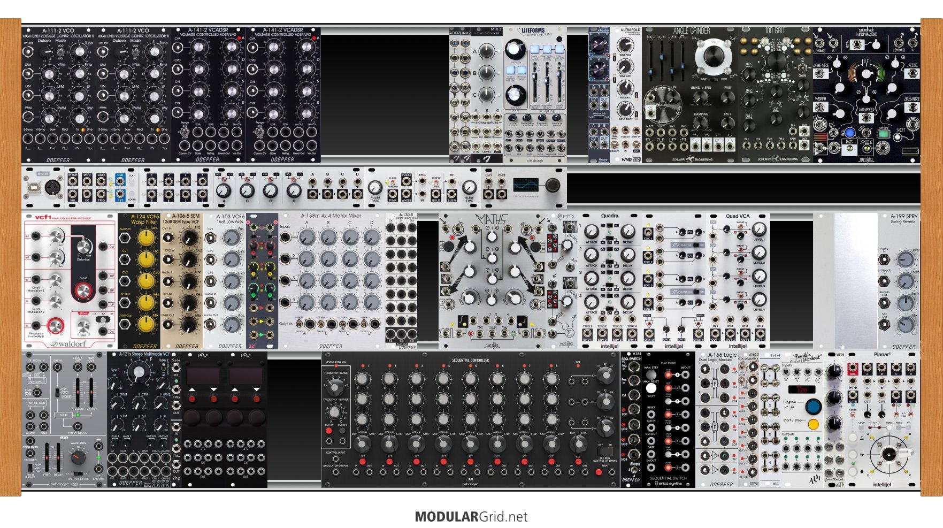Click the LEVEL 1 knob on the Quad VCA
The width and height of the screenshot is (943, 528).
(759, 230)
